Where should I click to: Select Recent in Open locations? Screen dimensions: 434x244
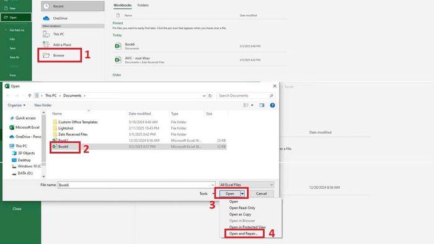(x=73, y=6)
